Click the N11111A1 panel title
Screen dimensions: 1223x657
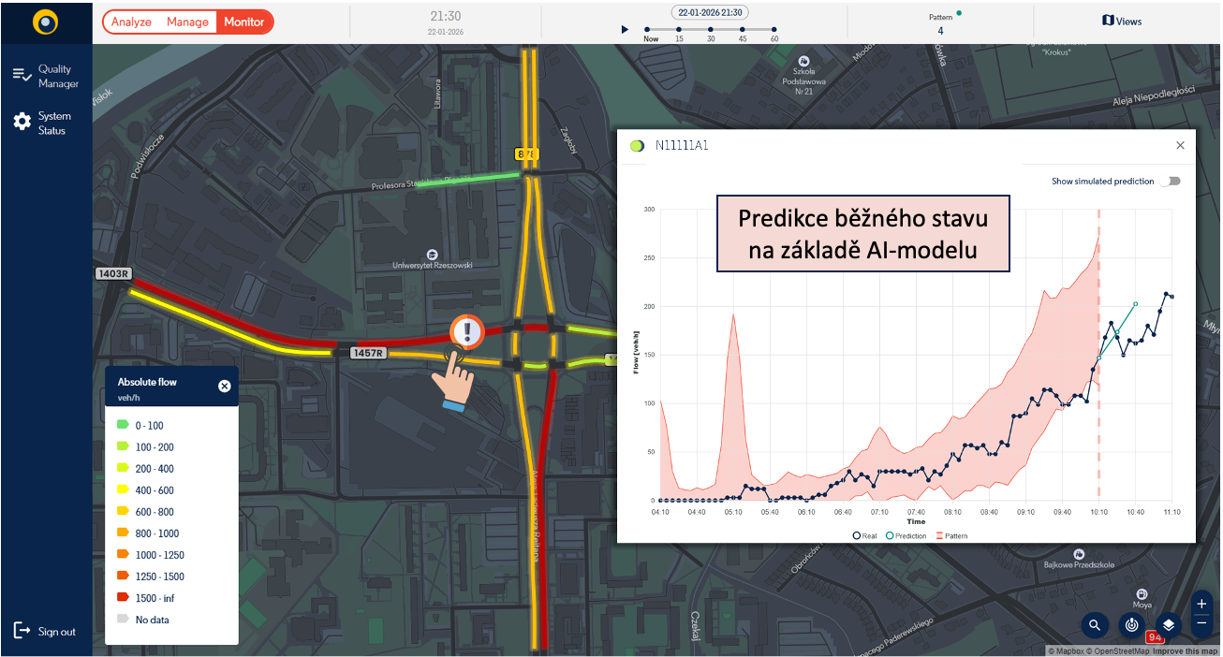click(x=682, y=146)
